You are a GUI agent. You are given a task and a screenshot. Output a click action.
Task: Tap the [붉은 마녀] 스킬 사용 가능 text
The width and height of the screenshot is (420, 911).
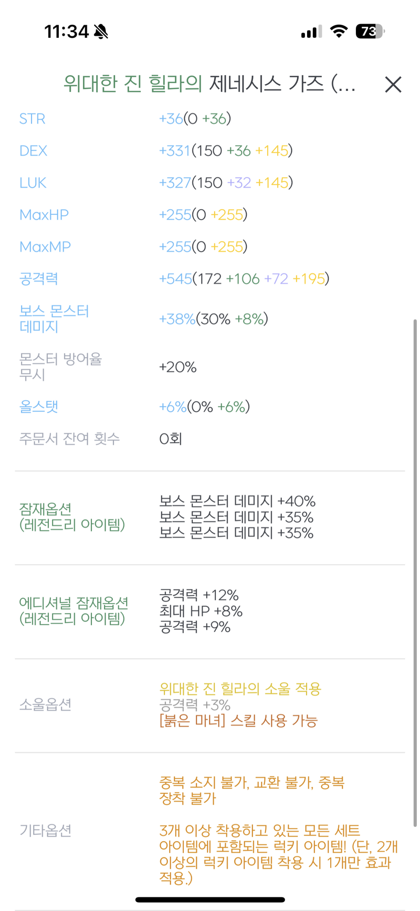tap(238, 721)
